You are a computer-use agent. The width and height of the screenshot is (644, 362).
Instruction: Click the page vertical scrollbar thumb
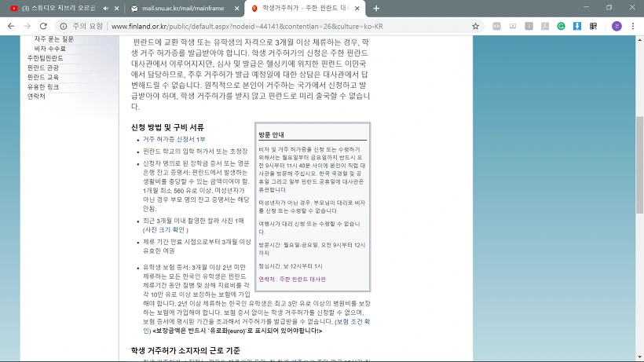[639, 165]
